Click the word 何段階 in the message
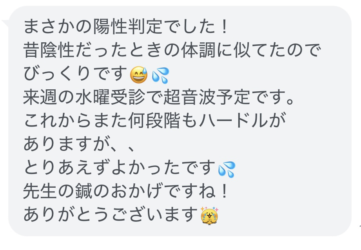This screenshot has height=250, width=361. click(x=154, y=121)
